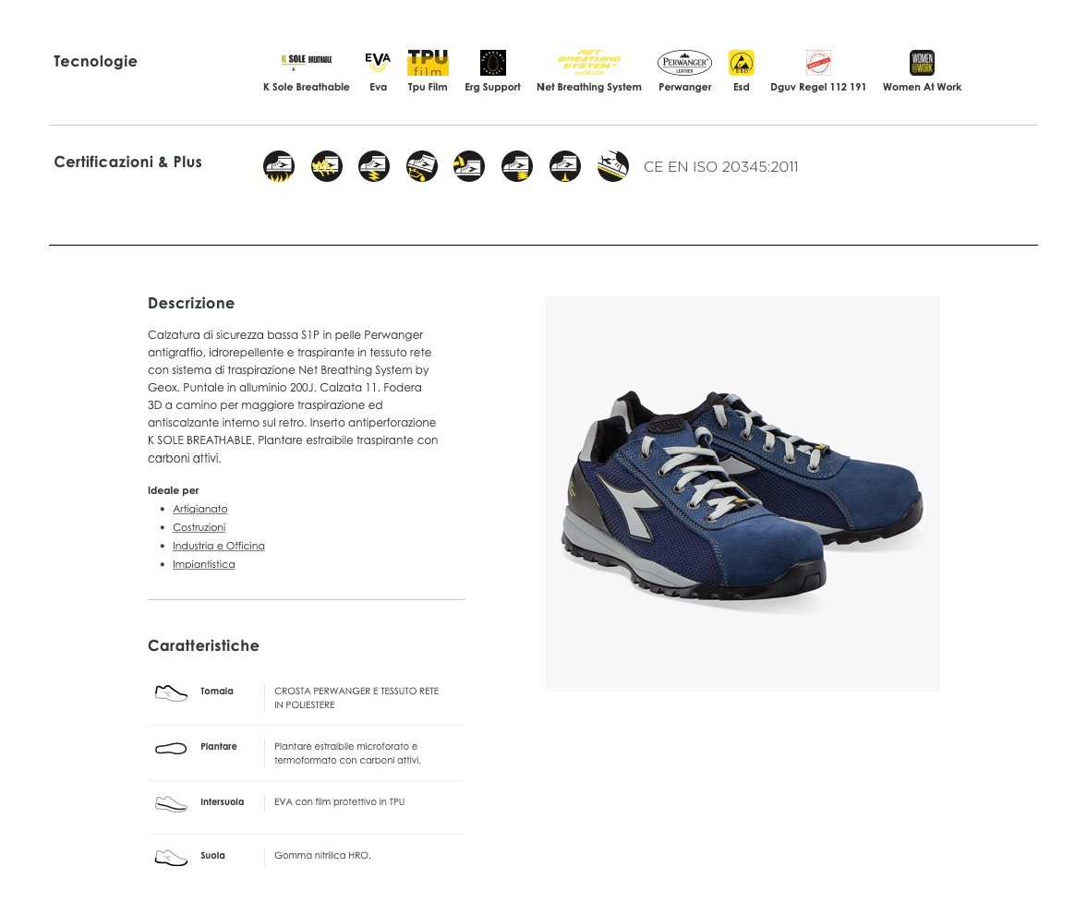Click the oil-resistant sole certification icon

coord(421,166)
